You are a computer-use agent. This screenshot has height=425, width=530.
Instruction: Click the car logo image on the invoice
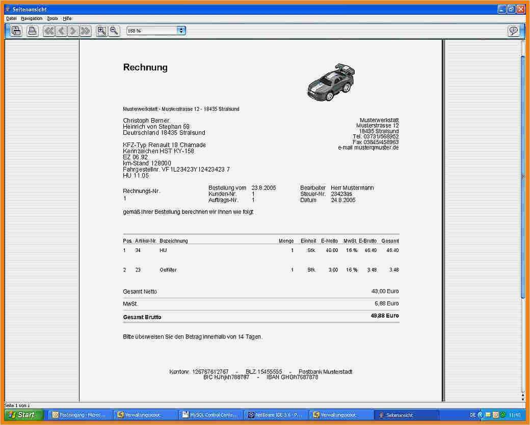[331, 82]
